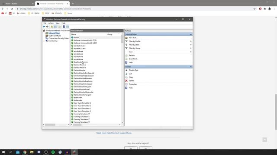Click the rules list horizontal scrollbar thumb
The width and height of the screenshot is (277, 155).
[x=77, y=125]
